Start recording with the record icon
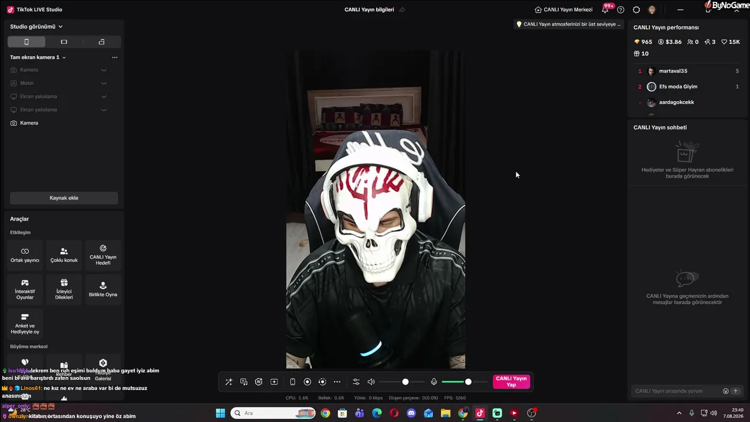 pyautogui.click(x=307, y=382)
